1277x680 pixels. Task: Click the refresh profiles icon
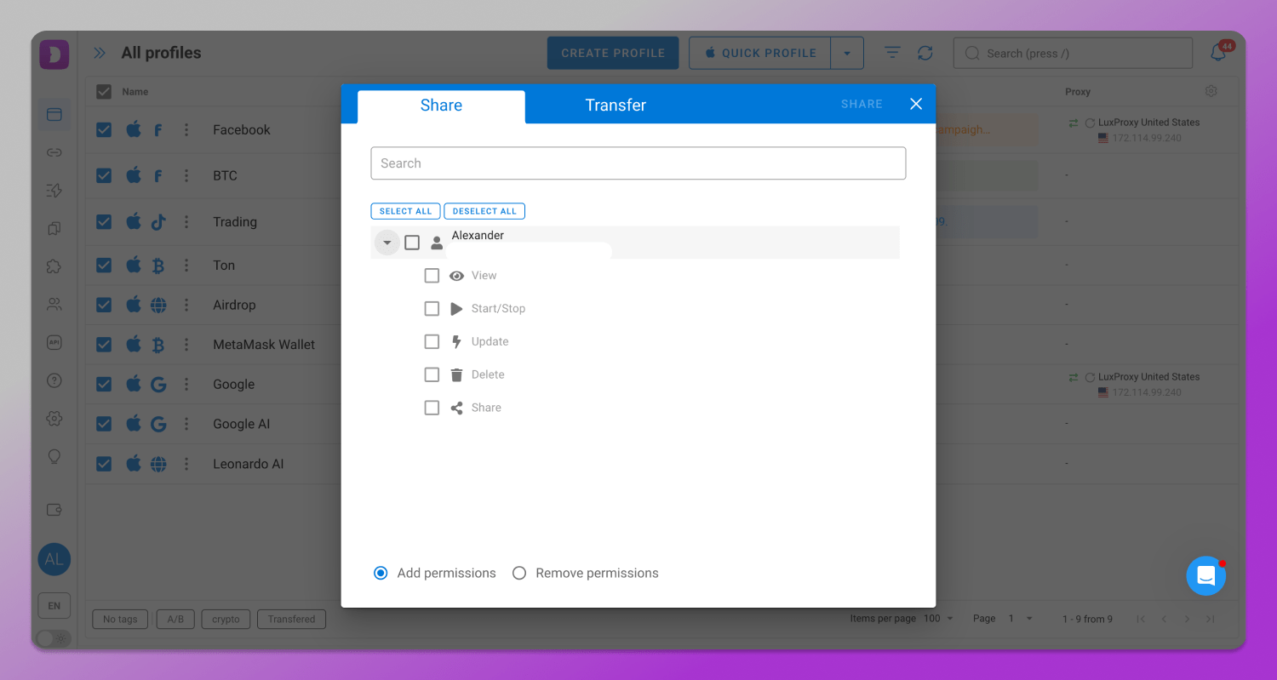[x=925, y=53]
